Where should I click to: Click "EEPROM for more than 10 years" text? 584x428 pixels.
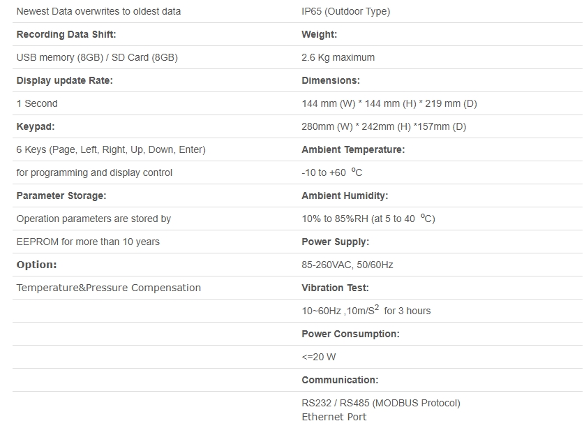tap(88, 242)
